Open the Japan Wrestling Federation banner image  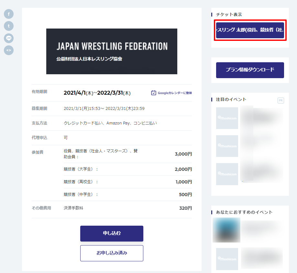coord(112,51)
